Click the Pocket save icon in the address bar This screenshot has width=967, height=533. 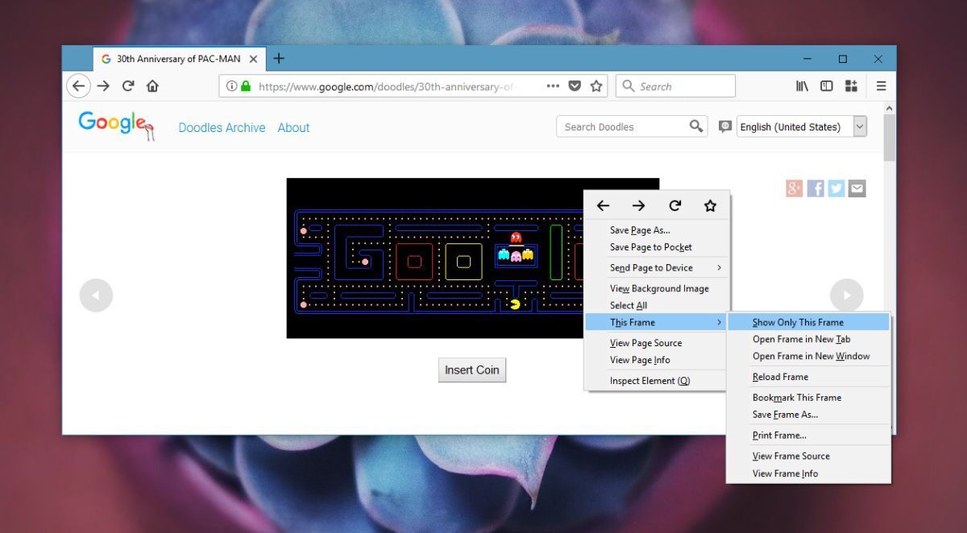[x=575, y=86]
